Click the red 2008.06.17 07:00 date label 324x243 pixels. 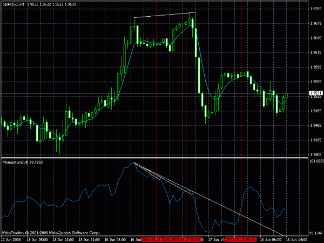coord(186,240)
